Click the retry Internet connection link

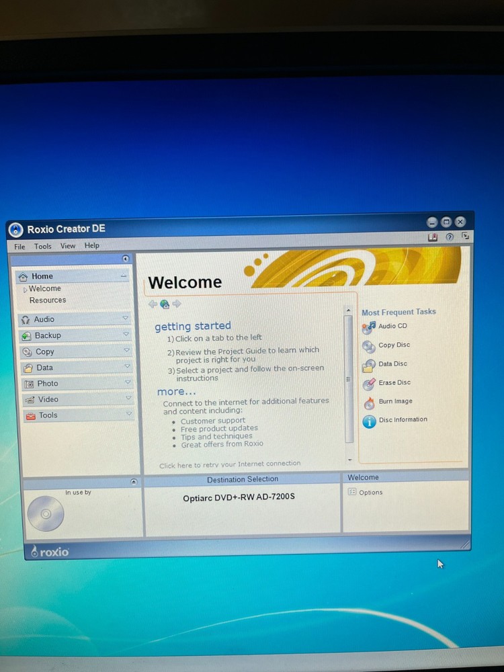[x=230, y=464]
